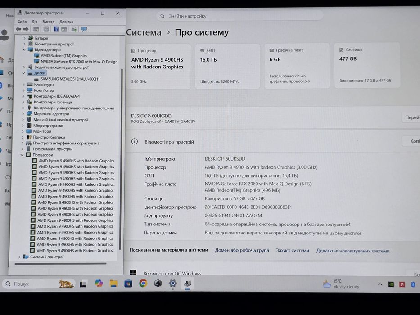Viewport: 420px width, 315px height.
Task: Open the Properties toolbar icon in Device Manager
Action: [x=46, y=29]
